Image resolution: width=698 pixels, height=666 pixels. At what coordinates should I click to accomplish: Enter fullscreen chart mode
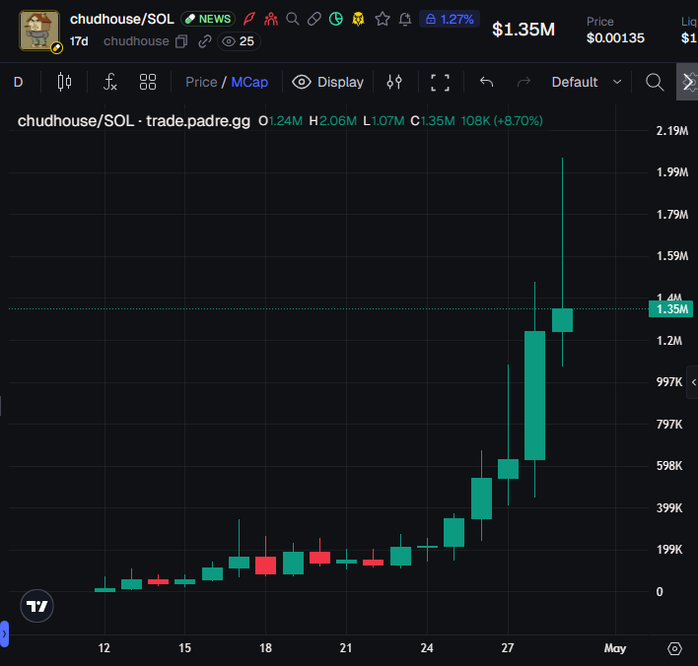pyautogui.click(x=441, y=83)
